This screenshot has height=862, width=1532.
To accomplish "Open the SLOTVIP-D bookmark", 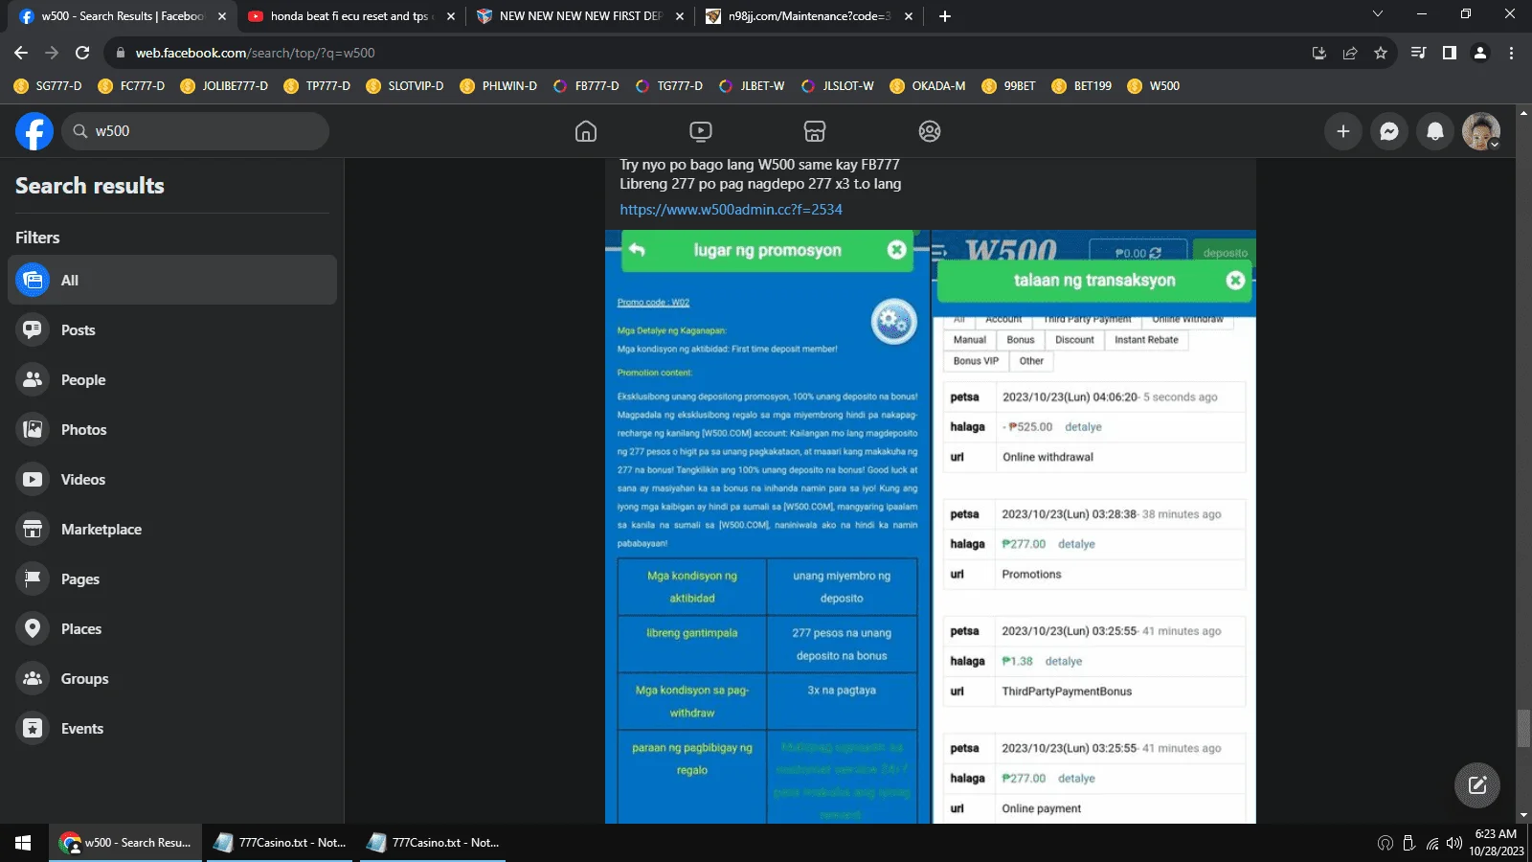I will point(405,86).
